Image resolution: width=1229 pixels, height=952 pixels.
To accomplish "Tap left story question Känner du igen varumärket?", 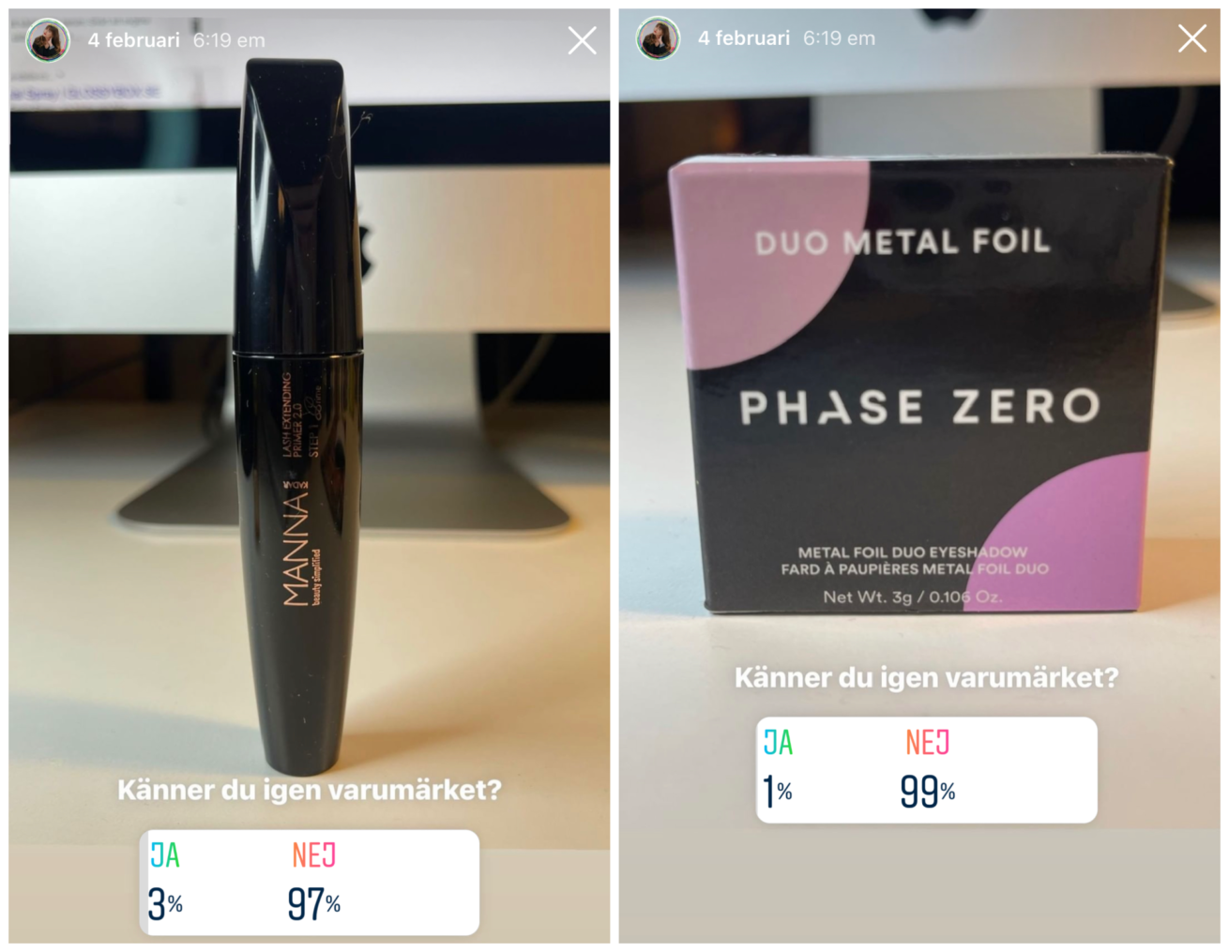I will tap(309, 790).
